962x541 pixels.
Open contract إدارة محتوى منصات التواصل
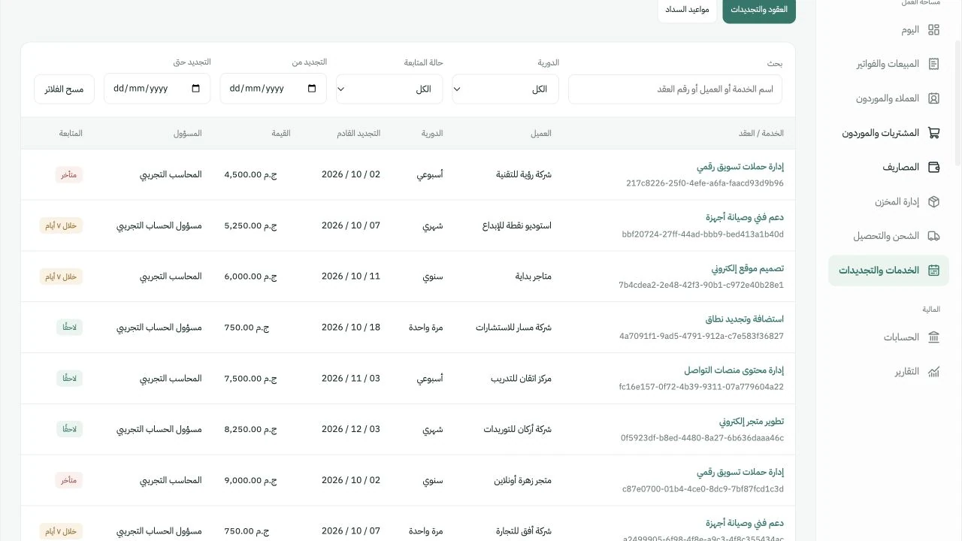734,370
